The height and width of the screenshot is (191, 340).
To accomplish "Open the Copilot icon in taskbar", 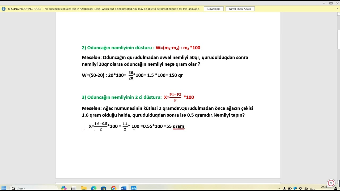I will click(x=64, y=188).
